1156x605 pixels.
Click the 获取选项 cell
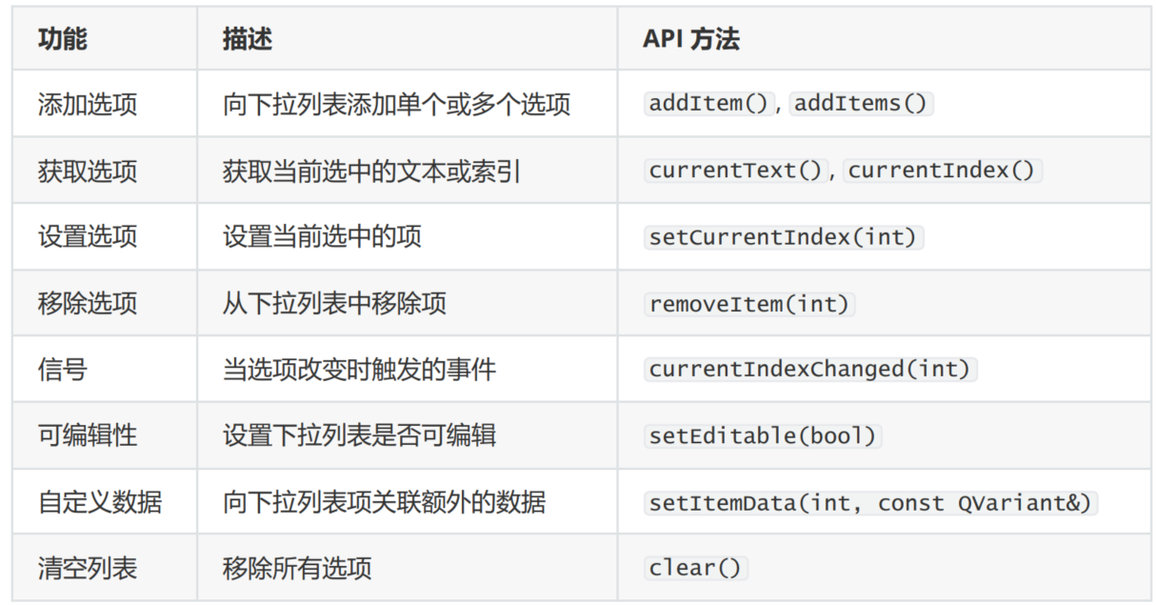pos(88,171)
